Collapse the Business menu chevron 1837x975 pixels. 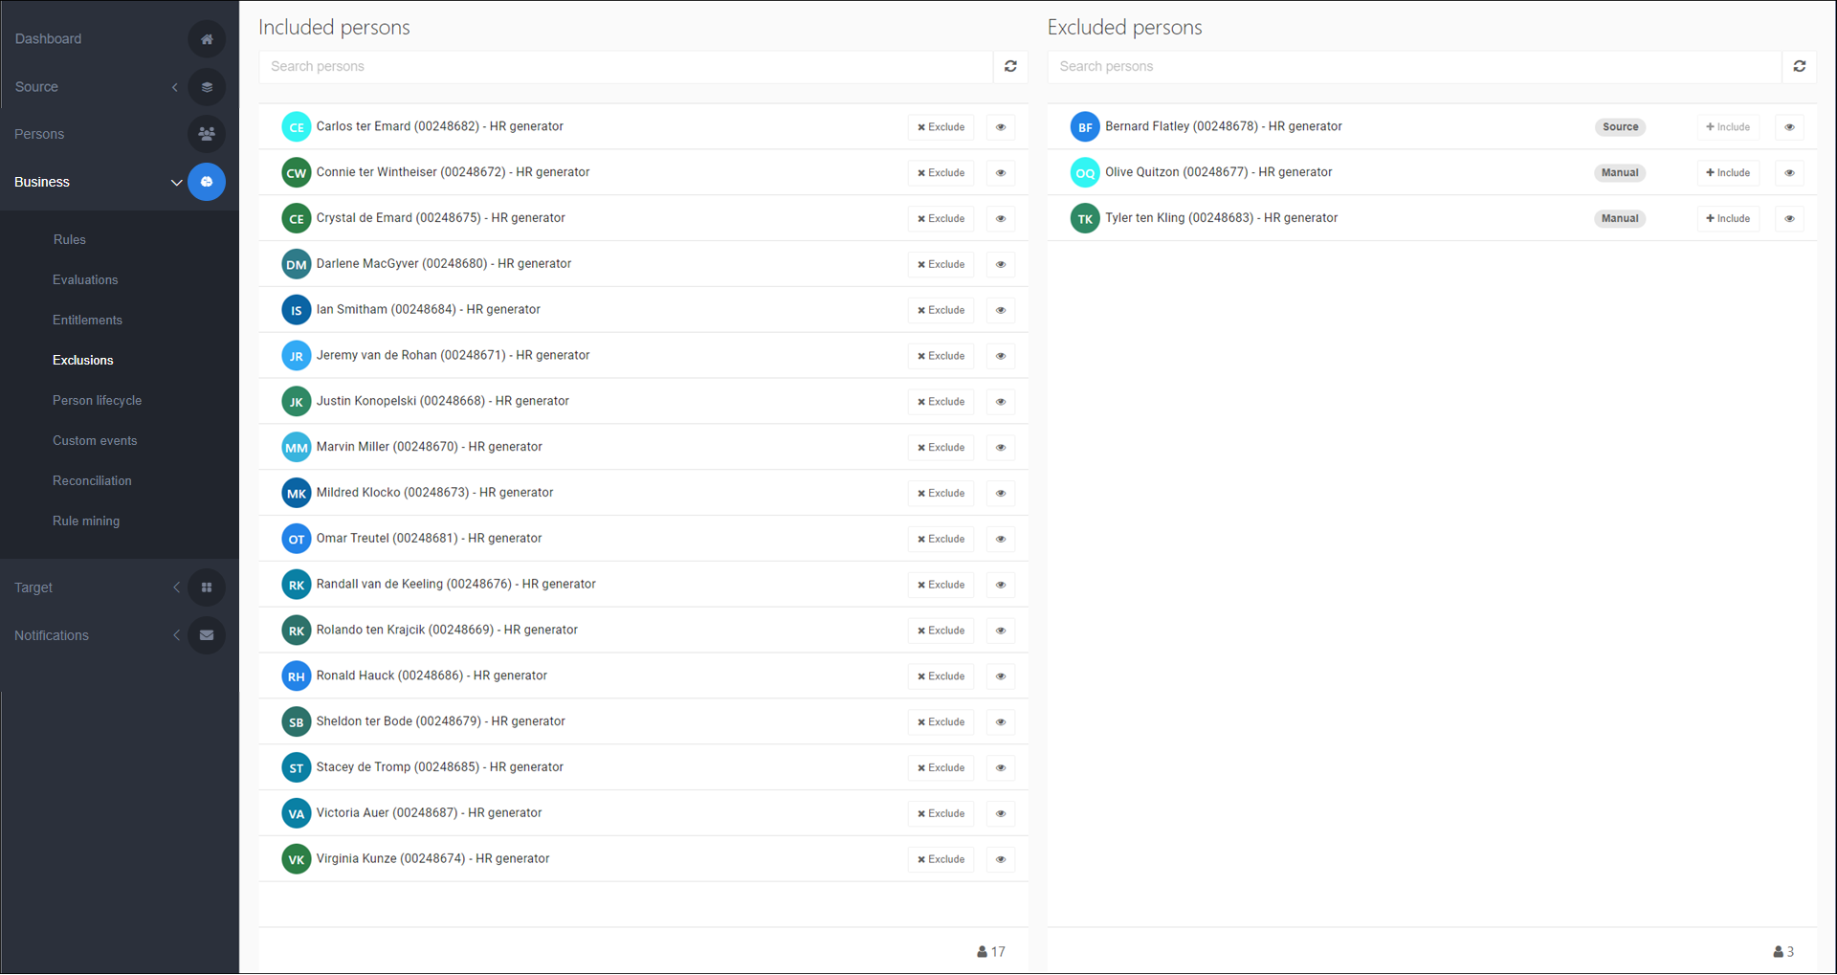[x=176, y=183]
